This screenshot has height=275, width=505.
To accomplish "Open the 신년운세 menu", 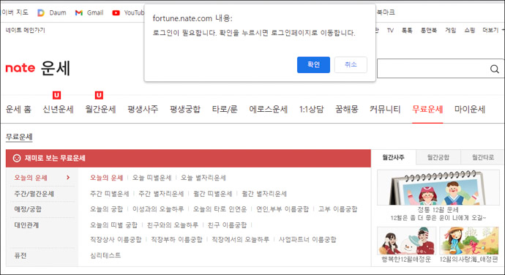I will 59,109.
